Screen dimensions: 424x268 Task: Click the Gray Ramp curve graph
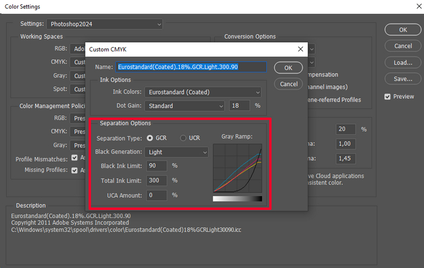237,168
